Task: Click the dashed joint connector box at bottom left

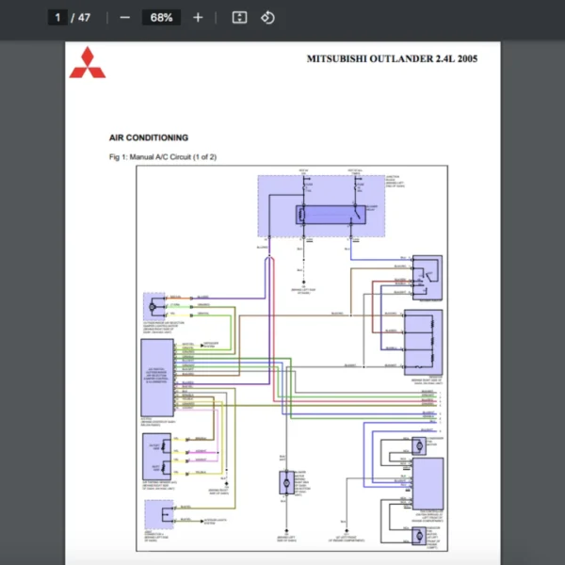Action: pyautogui.click(x=158, y=515)
